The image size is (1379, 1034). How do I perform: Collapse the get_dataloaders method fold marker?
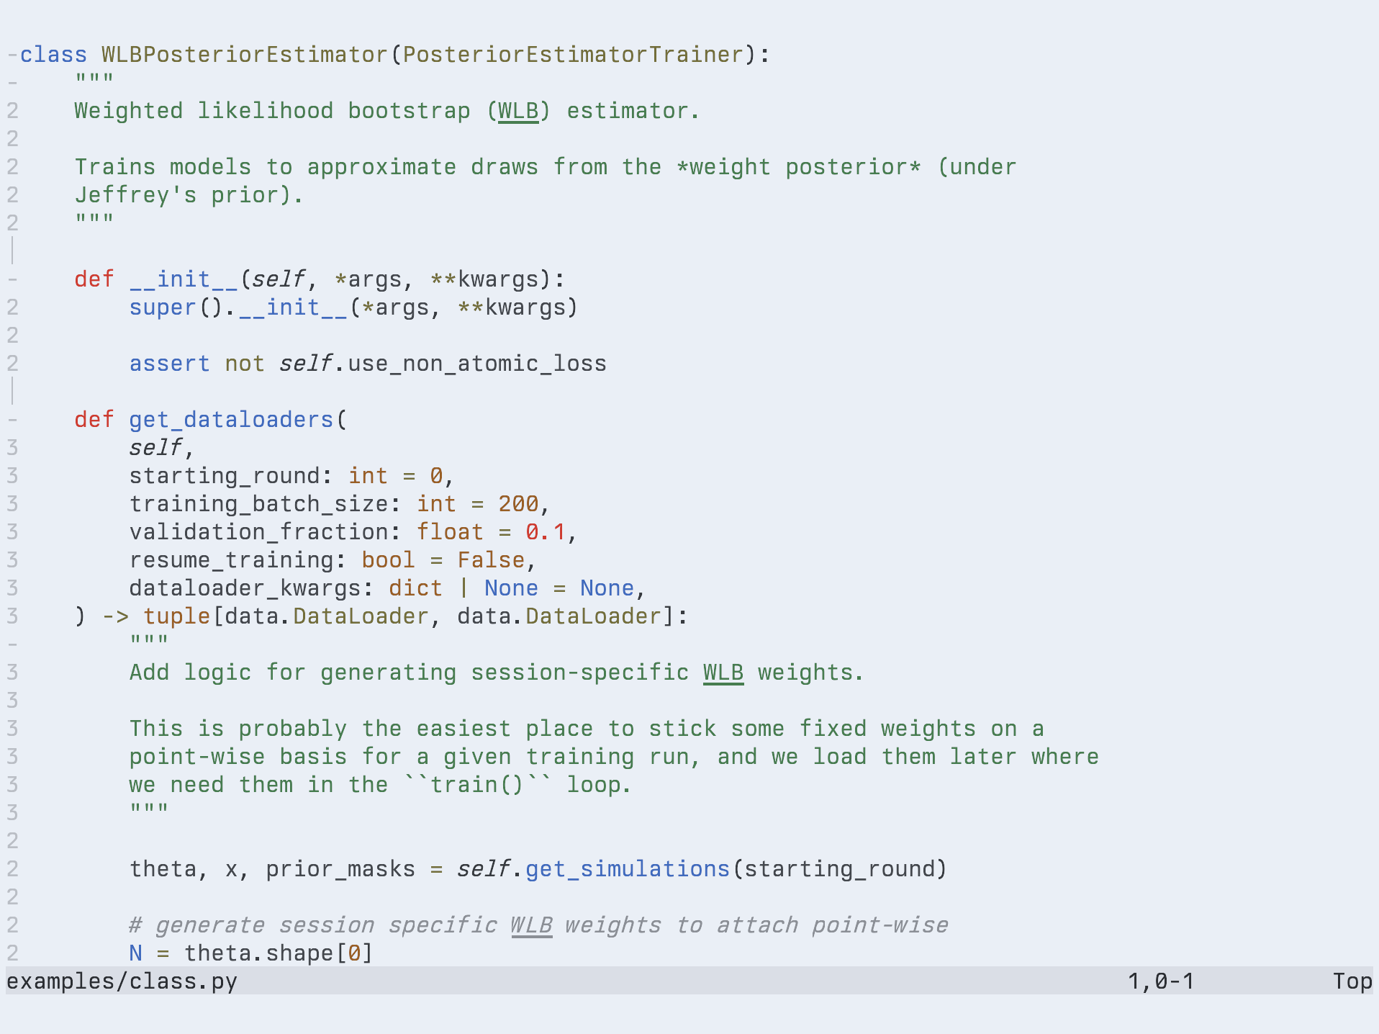[x=12, y=420]
